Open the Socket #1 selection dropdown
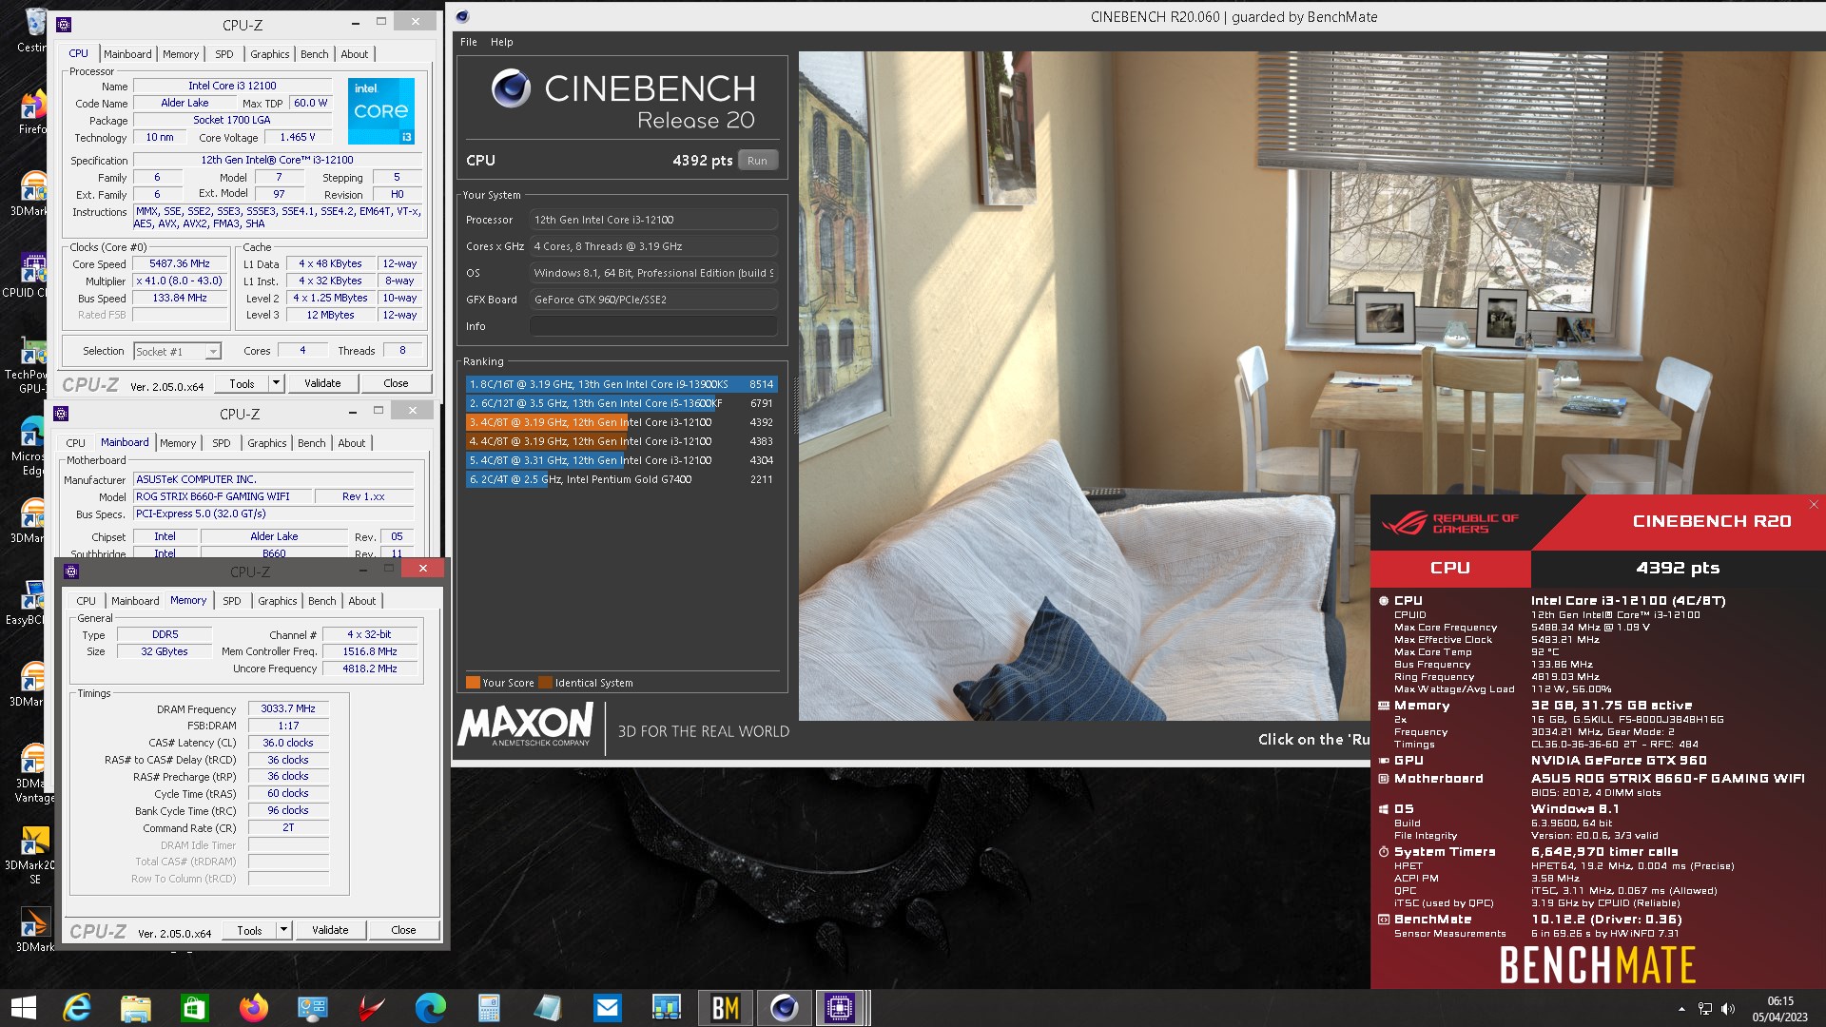Viewport: 1826px width, 1027px height. click(x=178, y=352)
